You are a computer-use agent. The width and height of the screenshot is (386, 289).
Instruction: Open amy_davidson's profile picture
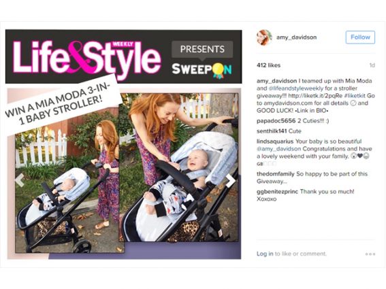[x=264, y=37]
